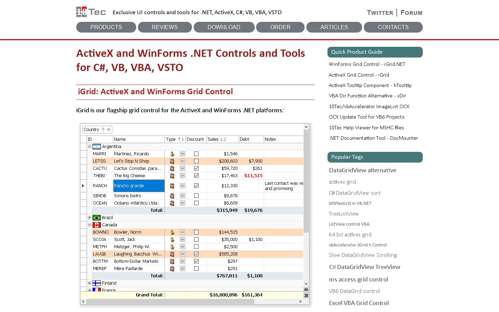The image size is (499, 312).
Task: Expand the Brazil group
Action: (89, 218)
